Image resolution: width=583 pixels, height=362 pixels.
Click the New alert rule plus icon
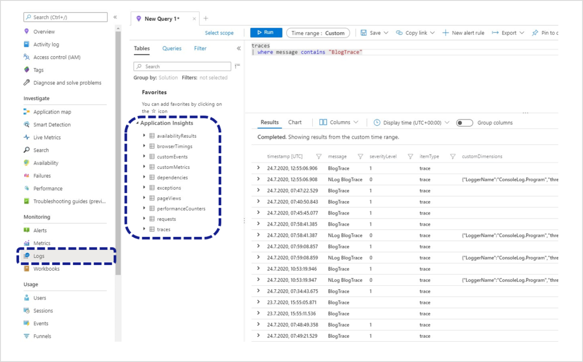coord(446,33)
